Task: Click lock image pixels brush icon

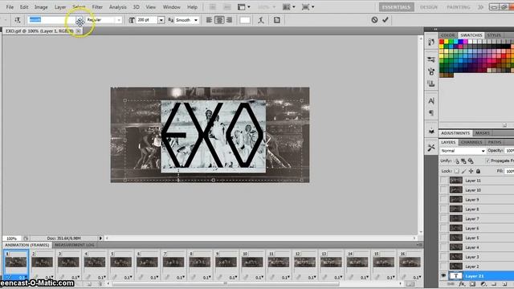Action: [x=464, y=171]
